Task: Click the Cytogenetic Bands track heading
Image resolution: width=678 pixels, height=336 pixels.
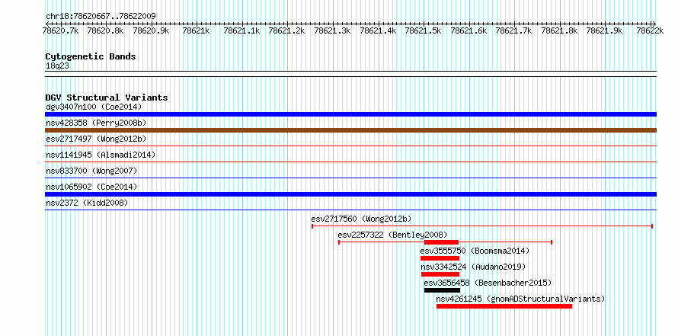Action: click(x=91, y=56)
